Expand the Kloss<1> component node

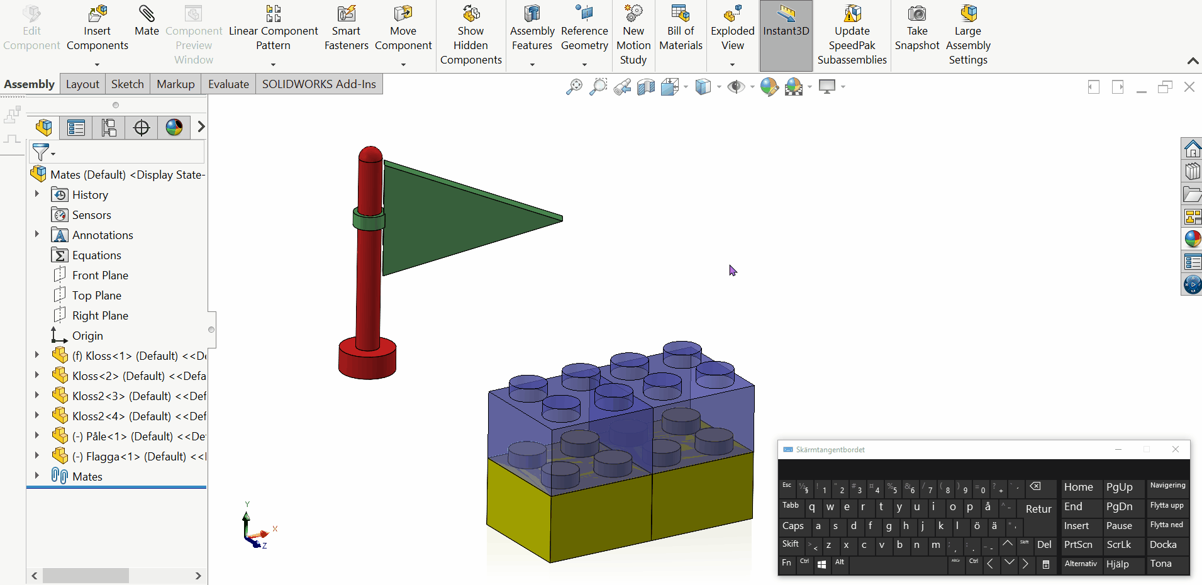[x=36, y=355]
